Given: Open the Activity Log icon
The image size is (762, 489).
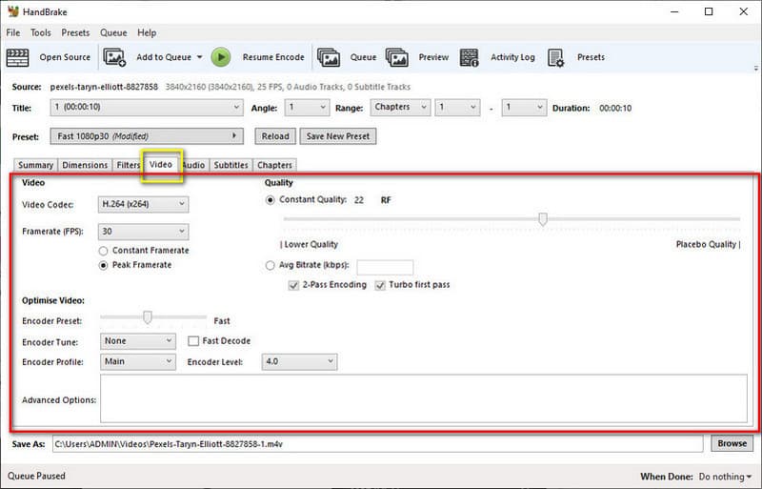Looking at the screenshot, I should tap(470, 57).
